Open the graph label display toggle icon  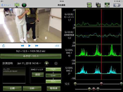tap(89, 5)
